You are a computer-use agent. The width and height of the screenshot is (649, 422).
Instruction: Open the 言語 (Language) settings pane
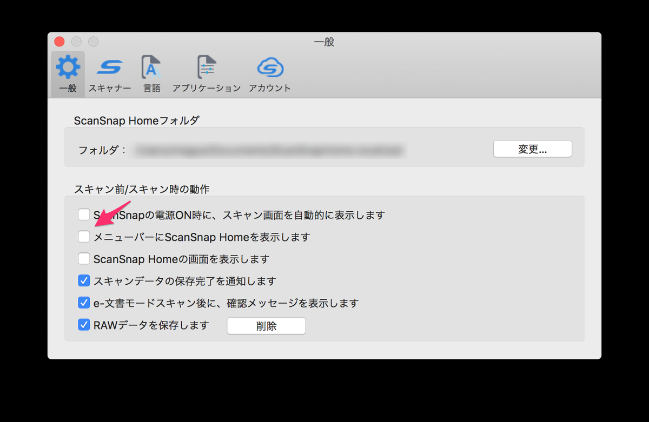[151, 73]
